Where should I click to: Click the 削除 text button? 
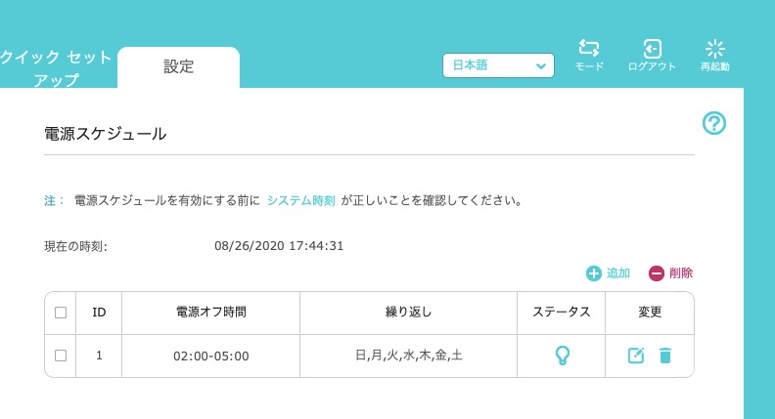[x=681, y=272]
